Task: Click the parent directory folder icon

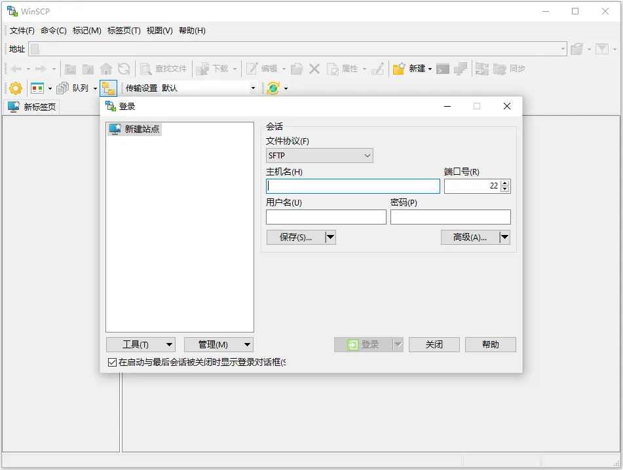Action: click(x=70, y=69)
